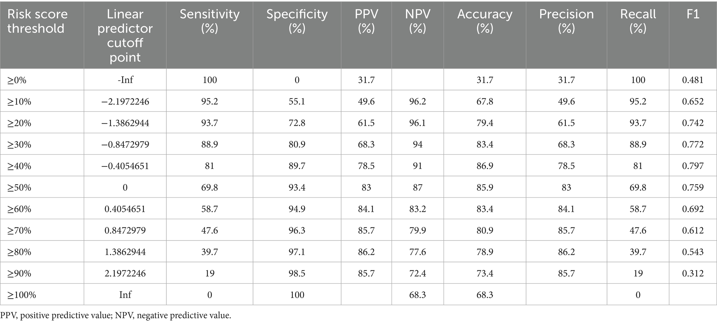The height and width of the screenshot is (323, 717).
Task: Select the specificity value 55.1
Action: (297, 101)
